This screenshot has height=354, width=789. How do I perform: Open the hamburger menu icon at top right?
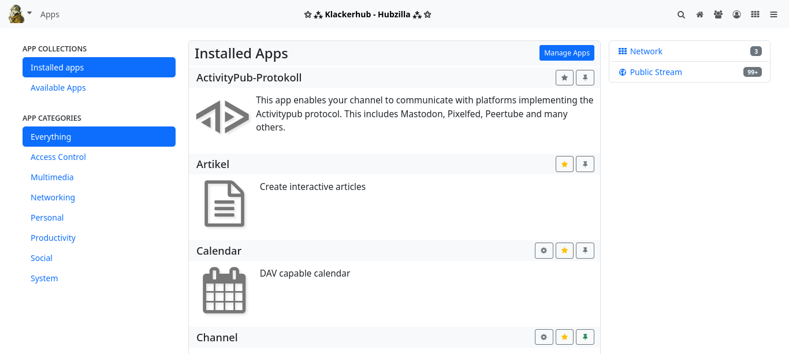[773, 14]
